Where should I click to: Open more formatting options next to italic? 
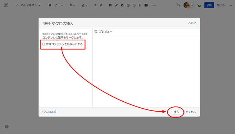62,5
